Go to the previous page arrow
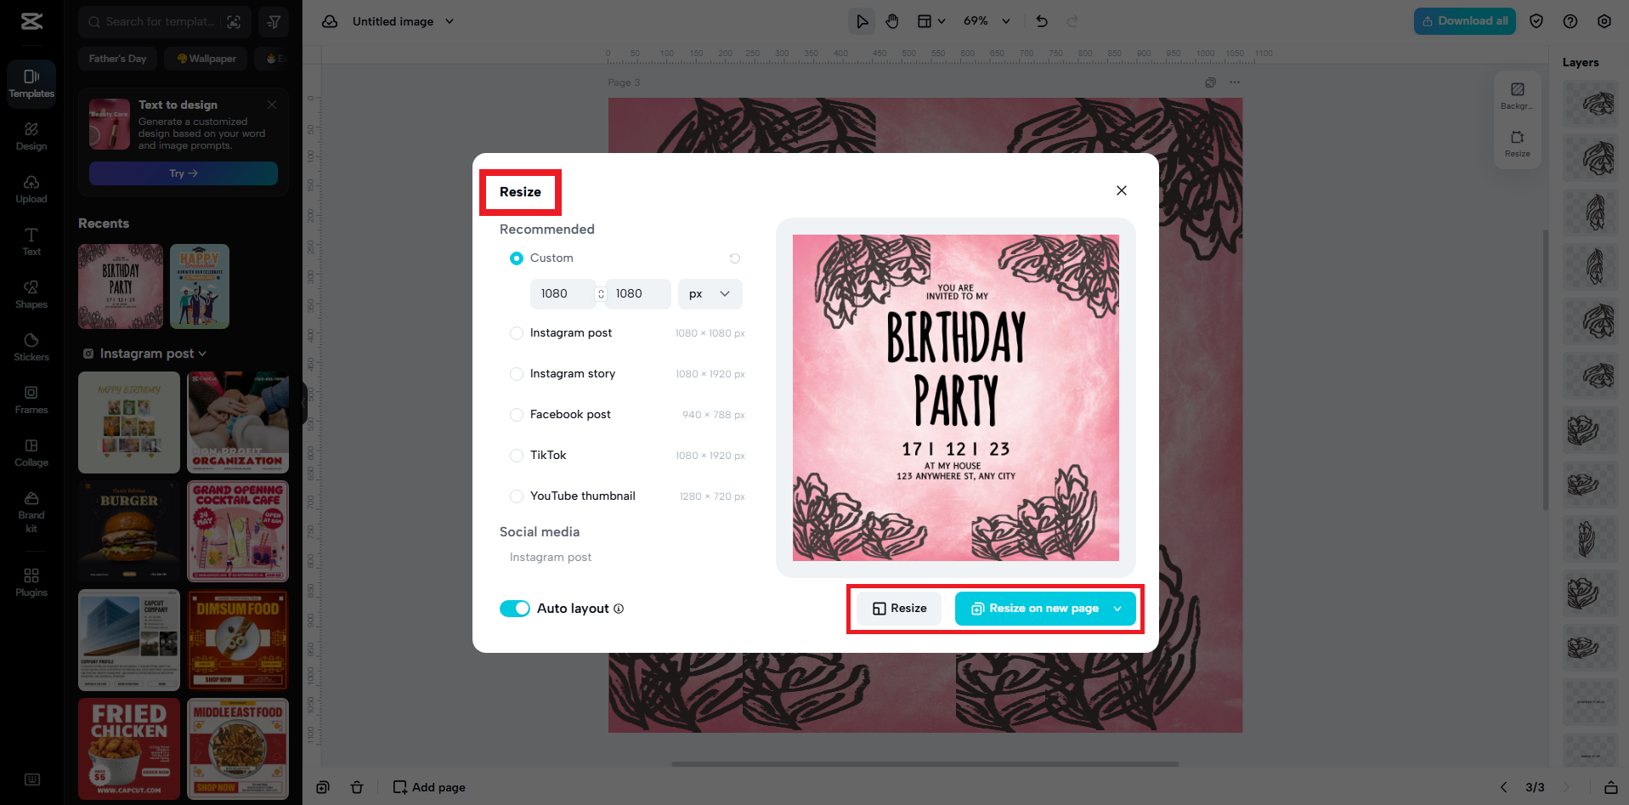 pos(1504,787)
